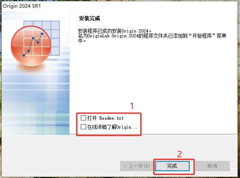Viewport: 240px width, 178px height.
Task: Enable the 在线详细了解Origin checkbox
Action: (83, 127)
